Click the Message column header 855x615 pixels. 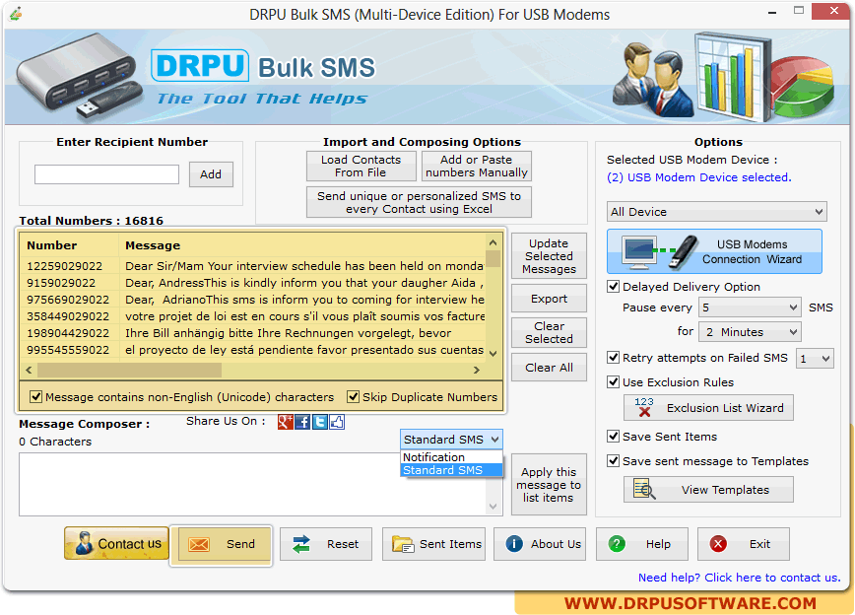(302, 245)
